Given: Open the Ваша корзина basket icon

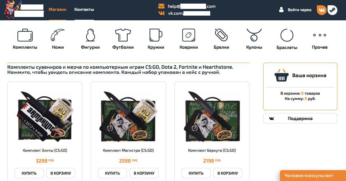Looking at the screenshot, I should (282, 75).
